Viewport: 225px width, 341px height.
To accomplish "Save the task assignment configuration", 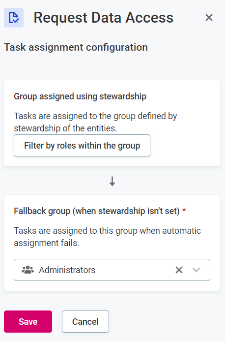I will click(28, 321).
